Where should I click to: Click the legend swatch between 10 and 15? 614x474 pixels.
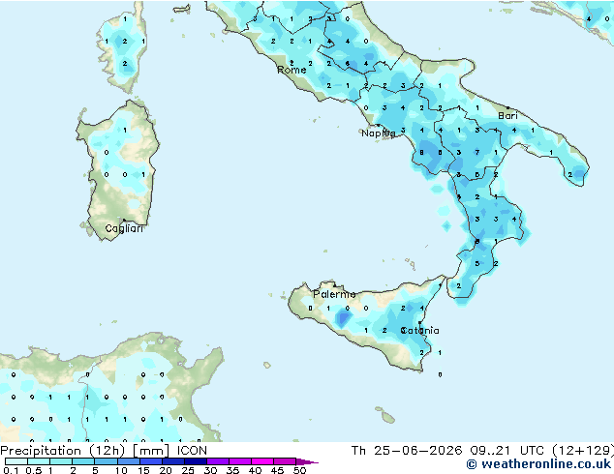(x=129, y=461)
